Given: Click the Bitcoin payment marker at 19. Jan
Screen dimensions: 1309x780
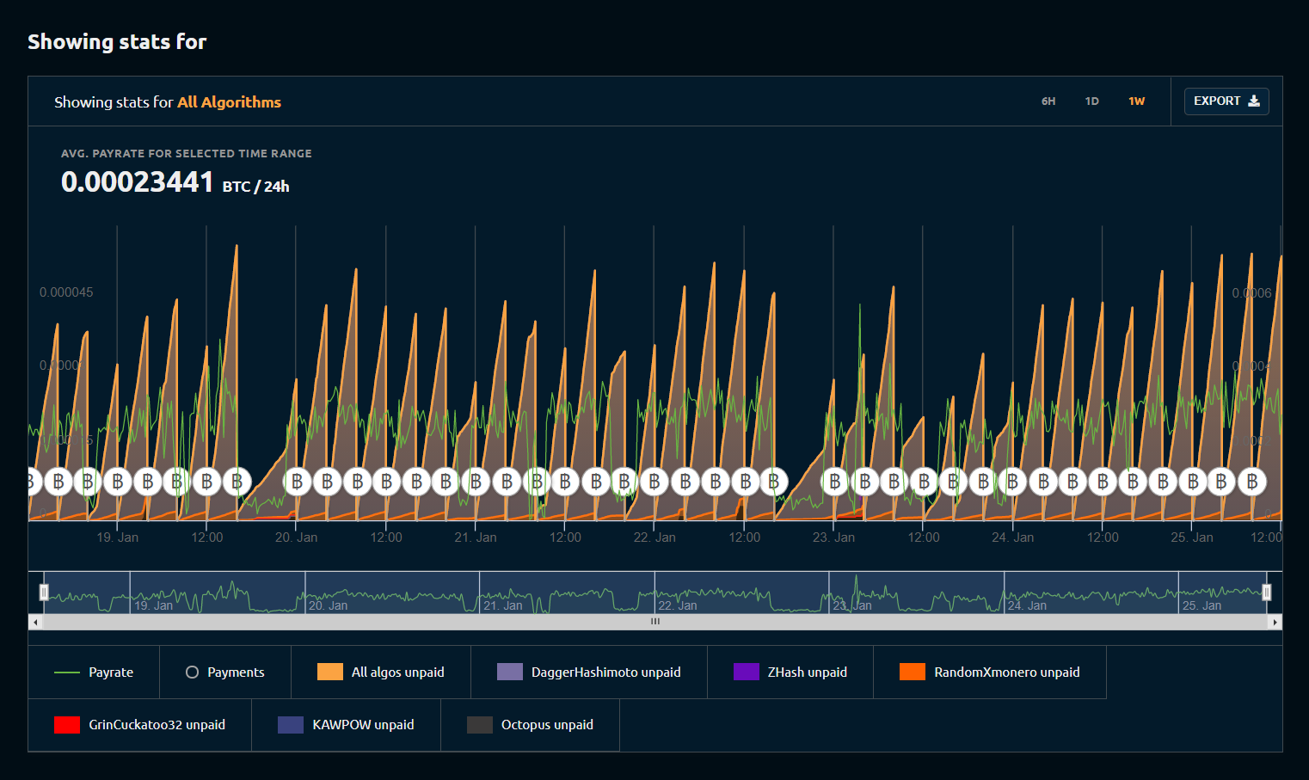Looking at the screenshot, I should coord(118,482).
